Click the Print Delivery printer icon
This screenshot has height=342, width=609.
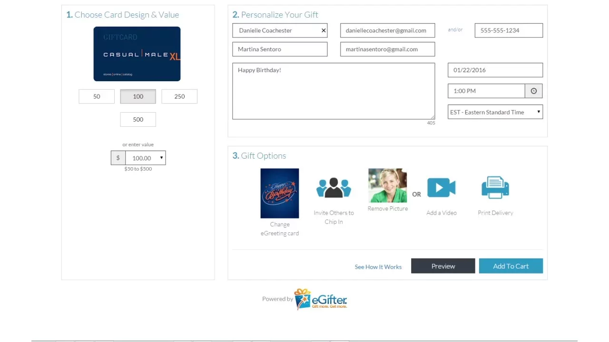(495, 188)
